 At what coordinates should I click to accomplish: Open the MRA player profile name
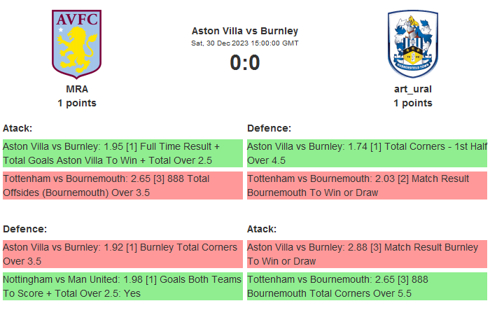(77, 89)
